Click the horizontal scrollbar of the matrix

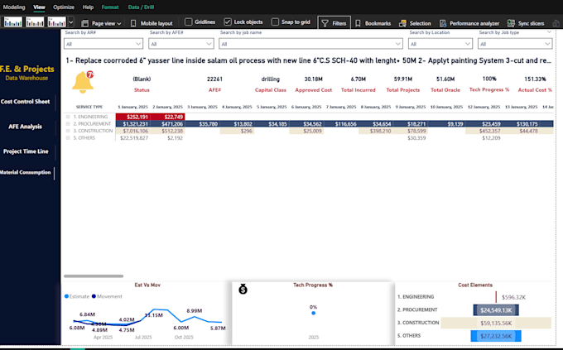coord(94,276)
